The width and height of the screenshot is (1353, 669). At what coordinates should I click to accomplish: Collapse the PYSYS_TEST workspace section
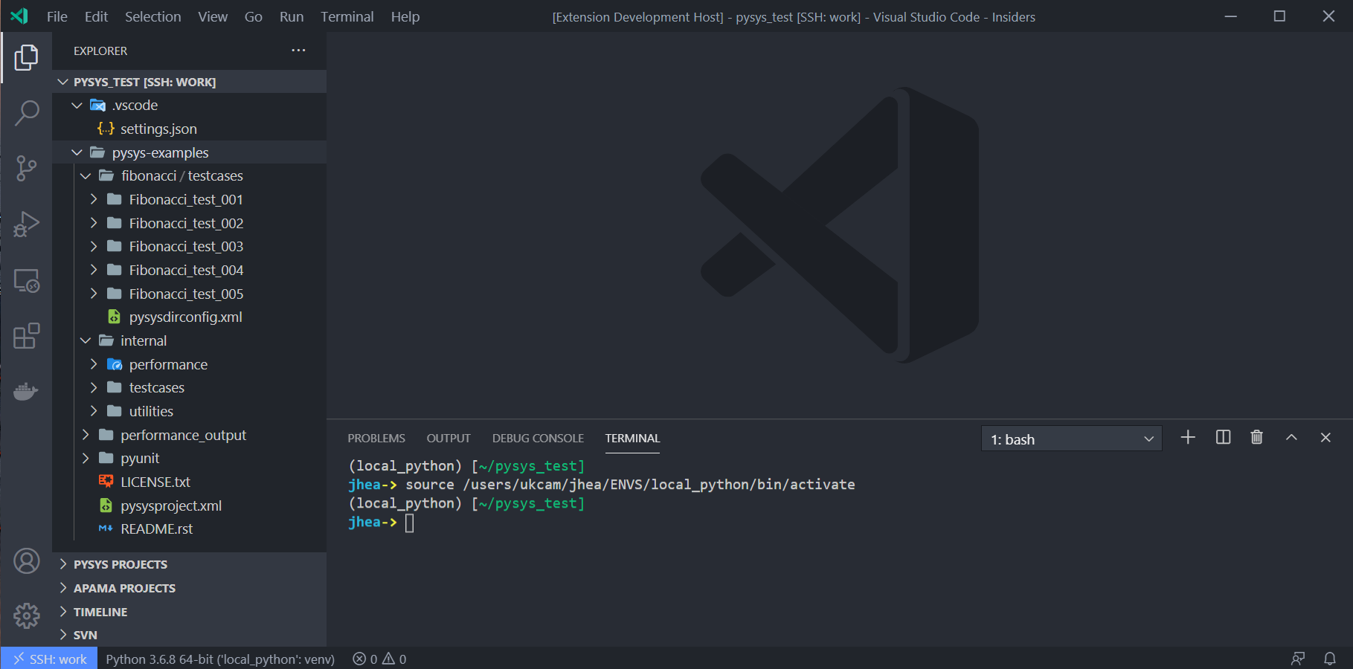pyautogui.click(x=189, y=82)
